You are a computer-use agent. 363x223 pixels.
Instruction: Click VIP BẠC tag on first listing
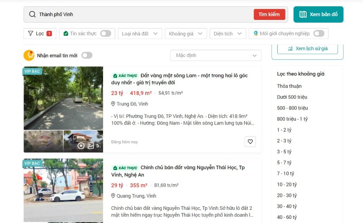tap(32, 71)
